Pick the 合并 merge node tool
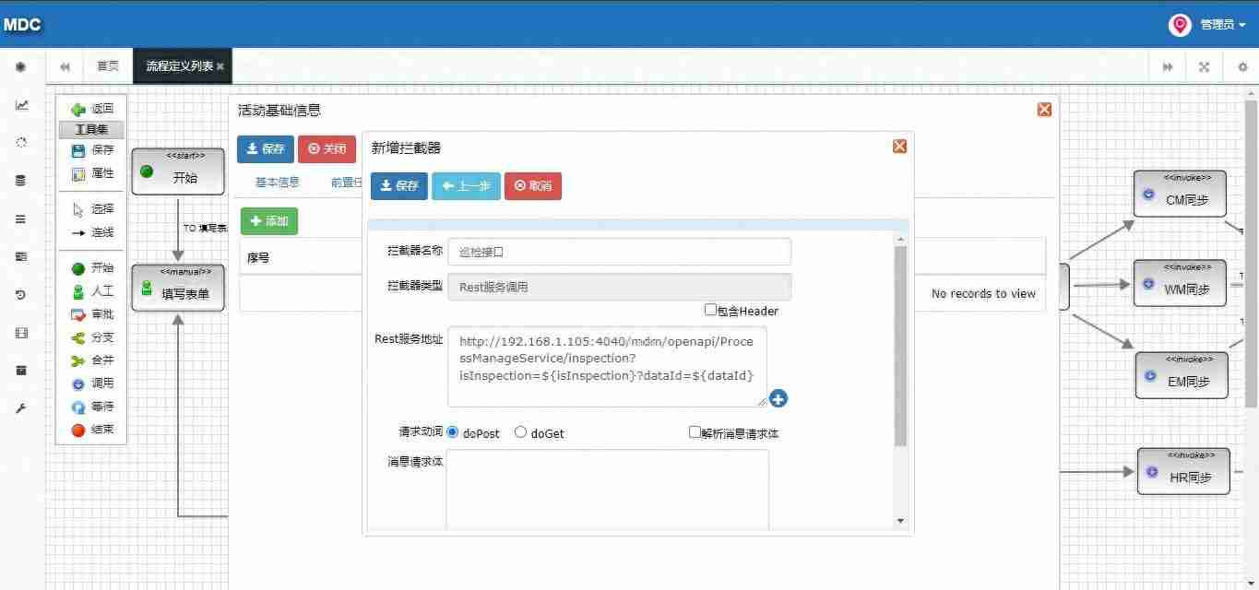The image size is (1259, 590). tap(91, 360)
